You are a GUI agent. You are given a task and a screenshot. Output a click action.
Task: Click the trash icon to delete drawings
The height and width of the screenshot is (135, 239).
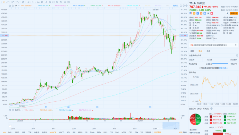point(61,2)
